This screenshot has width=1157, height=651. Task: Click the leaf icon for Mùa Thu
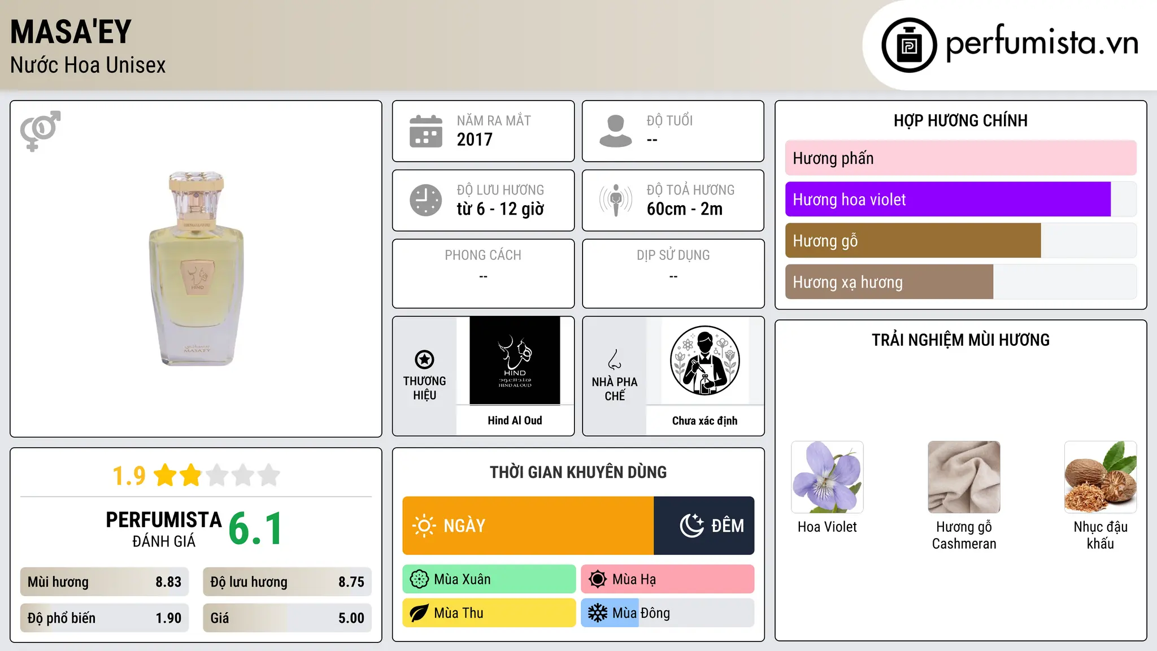tap(419, 613)
